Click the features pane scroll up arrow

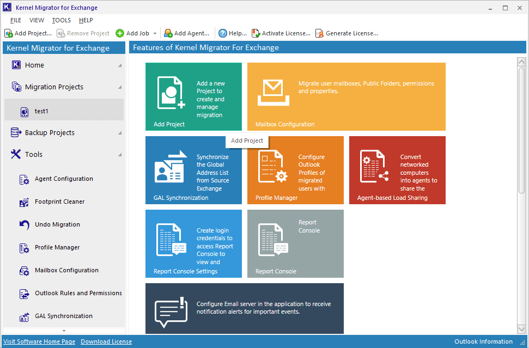521,62
